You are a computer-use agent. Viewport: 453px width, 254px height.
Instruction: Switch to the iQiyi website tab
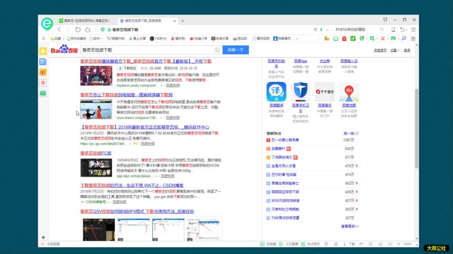click(x=84, y=21)
